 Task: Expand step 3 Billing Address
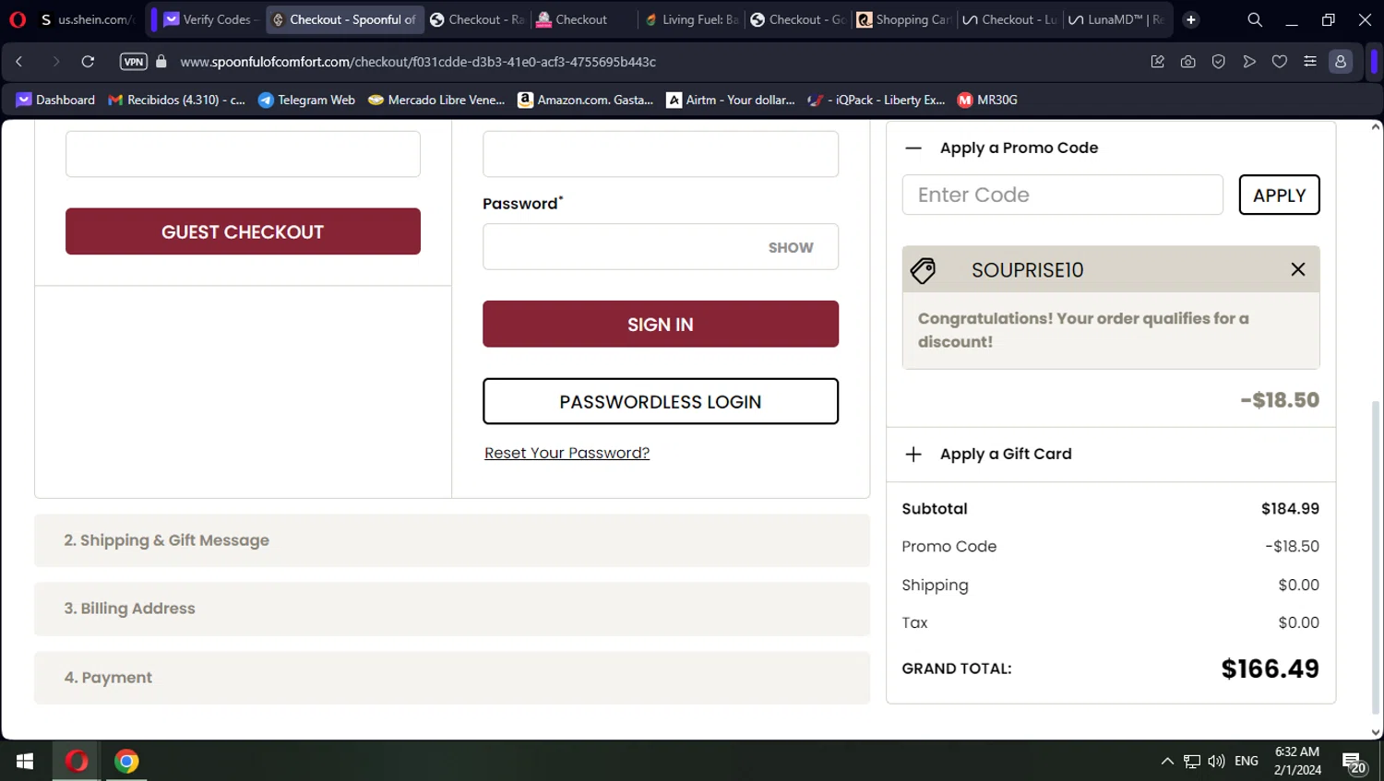tap(452, 609)
